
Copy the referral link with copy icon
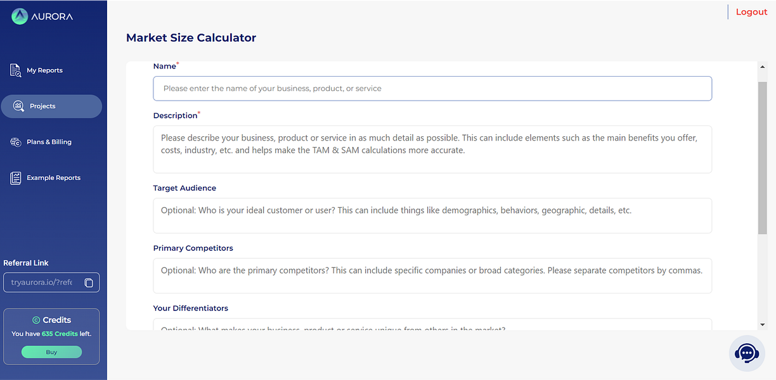(89, 282)
